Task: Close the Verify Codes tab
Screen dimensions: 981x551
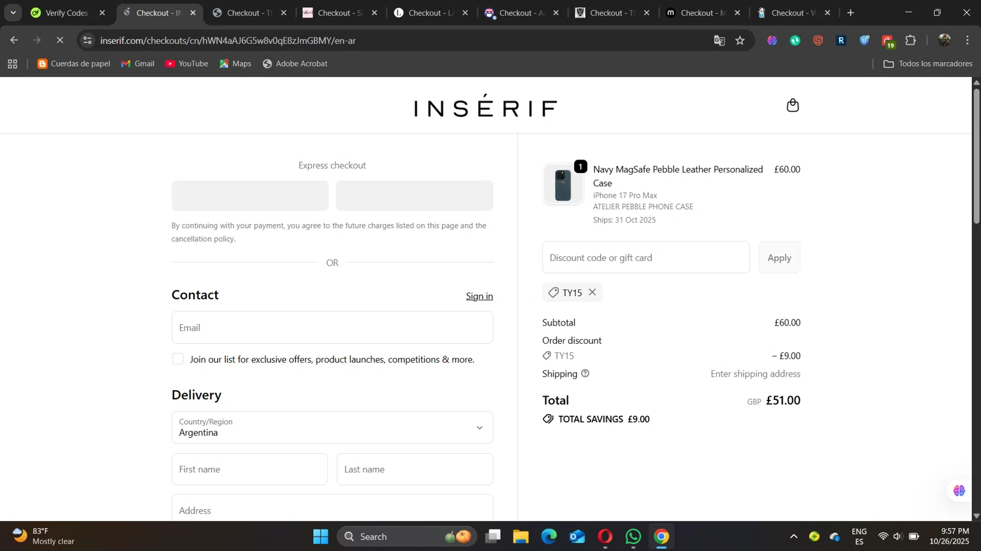Action: [102, 13]
